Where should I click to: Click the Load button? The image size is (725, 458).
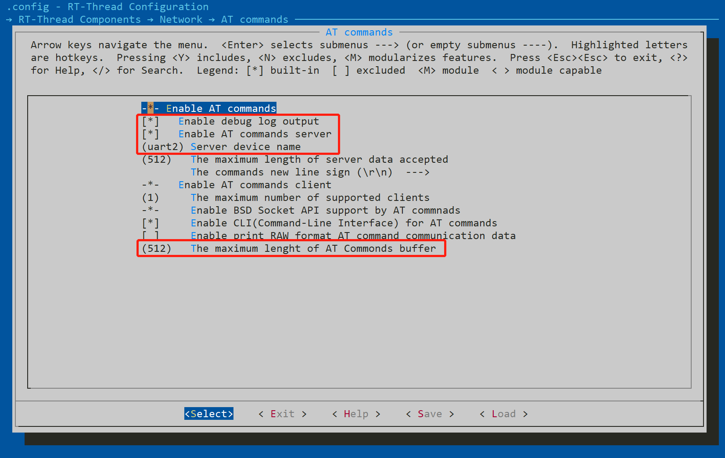point(504,414)
